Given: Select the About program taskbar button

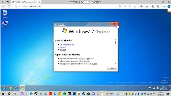Looking at the screenshot, I should (x=22, y=88).
